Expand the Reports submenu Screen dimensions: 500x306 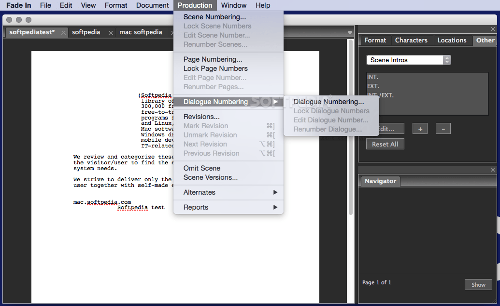coord(229,207)
